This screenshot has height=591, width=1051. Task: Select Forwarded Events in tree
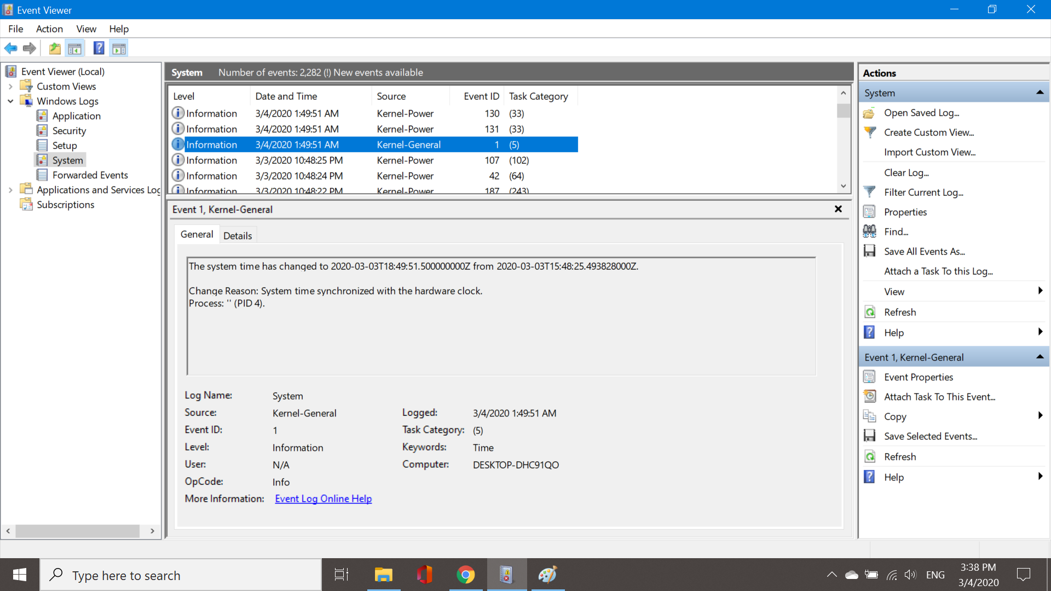click(90, 175)
